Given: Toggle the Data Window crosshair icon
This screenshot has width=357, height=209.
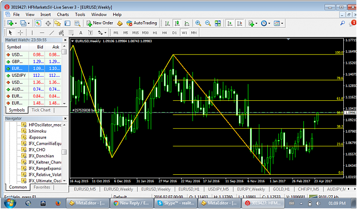Looking at the screenshot, I should click(48, 23).
